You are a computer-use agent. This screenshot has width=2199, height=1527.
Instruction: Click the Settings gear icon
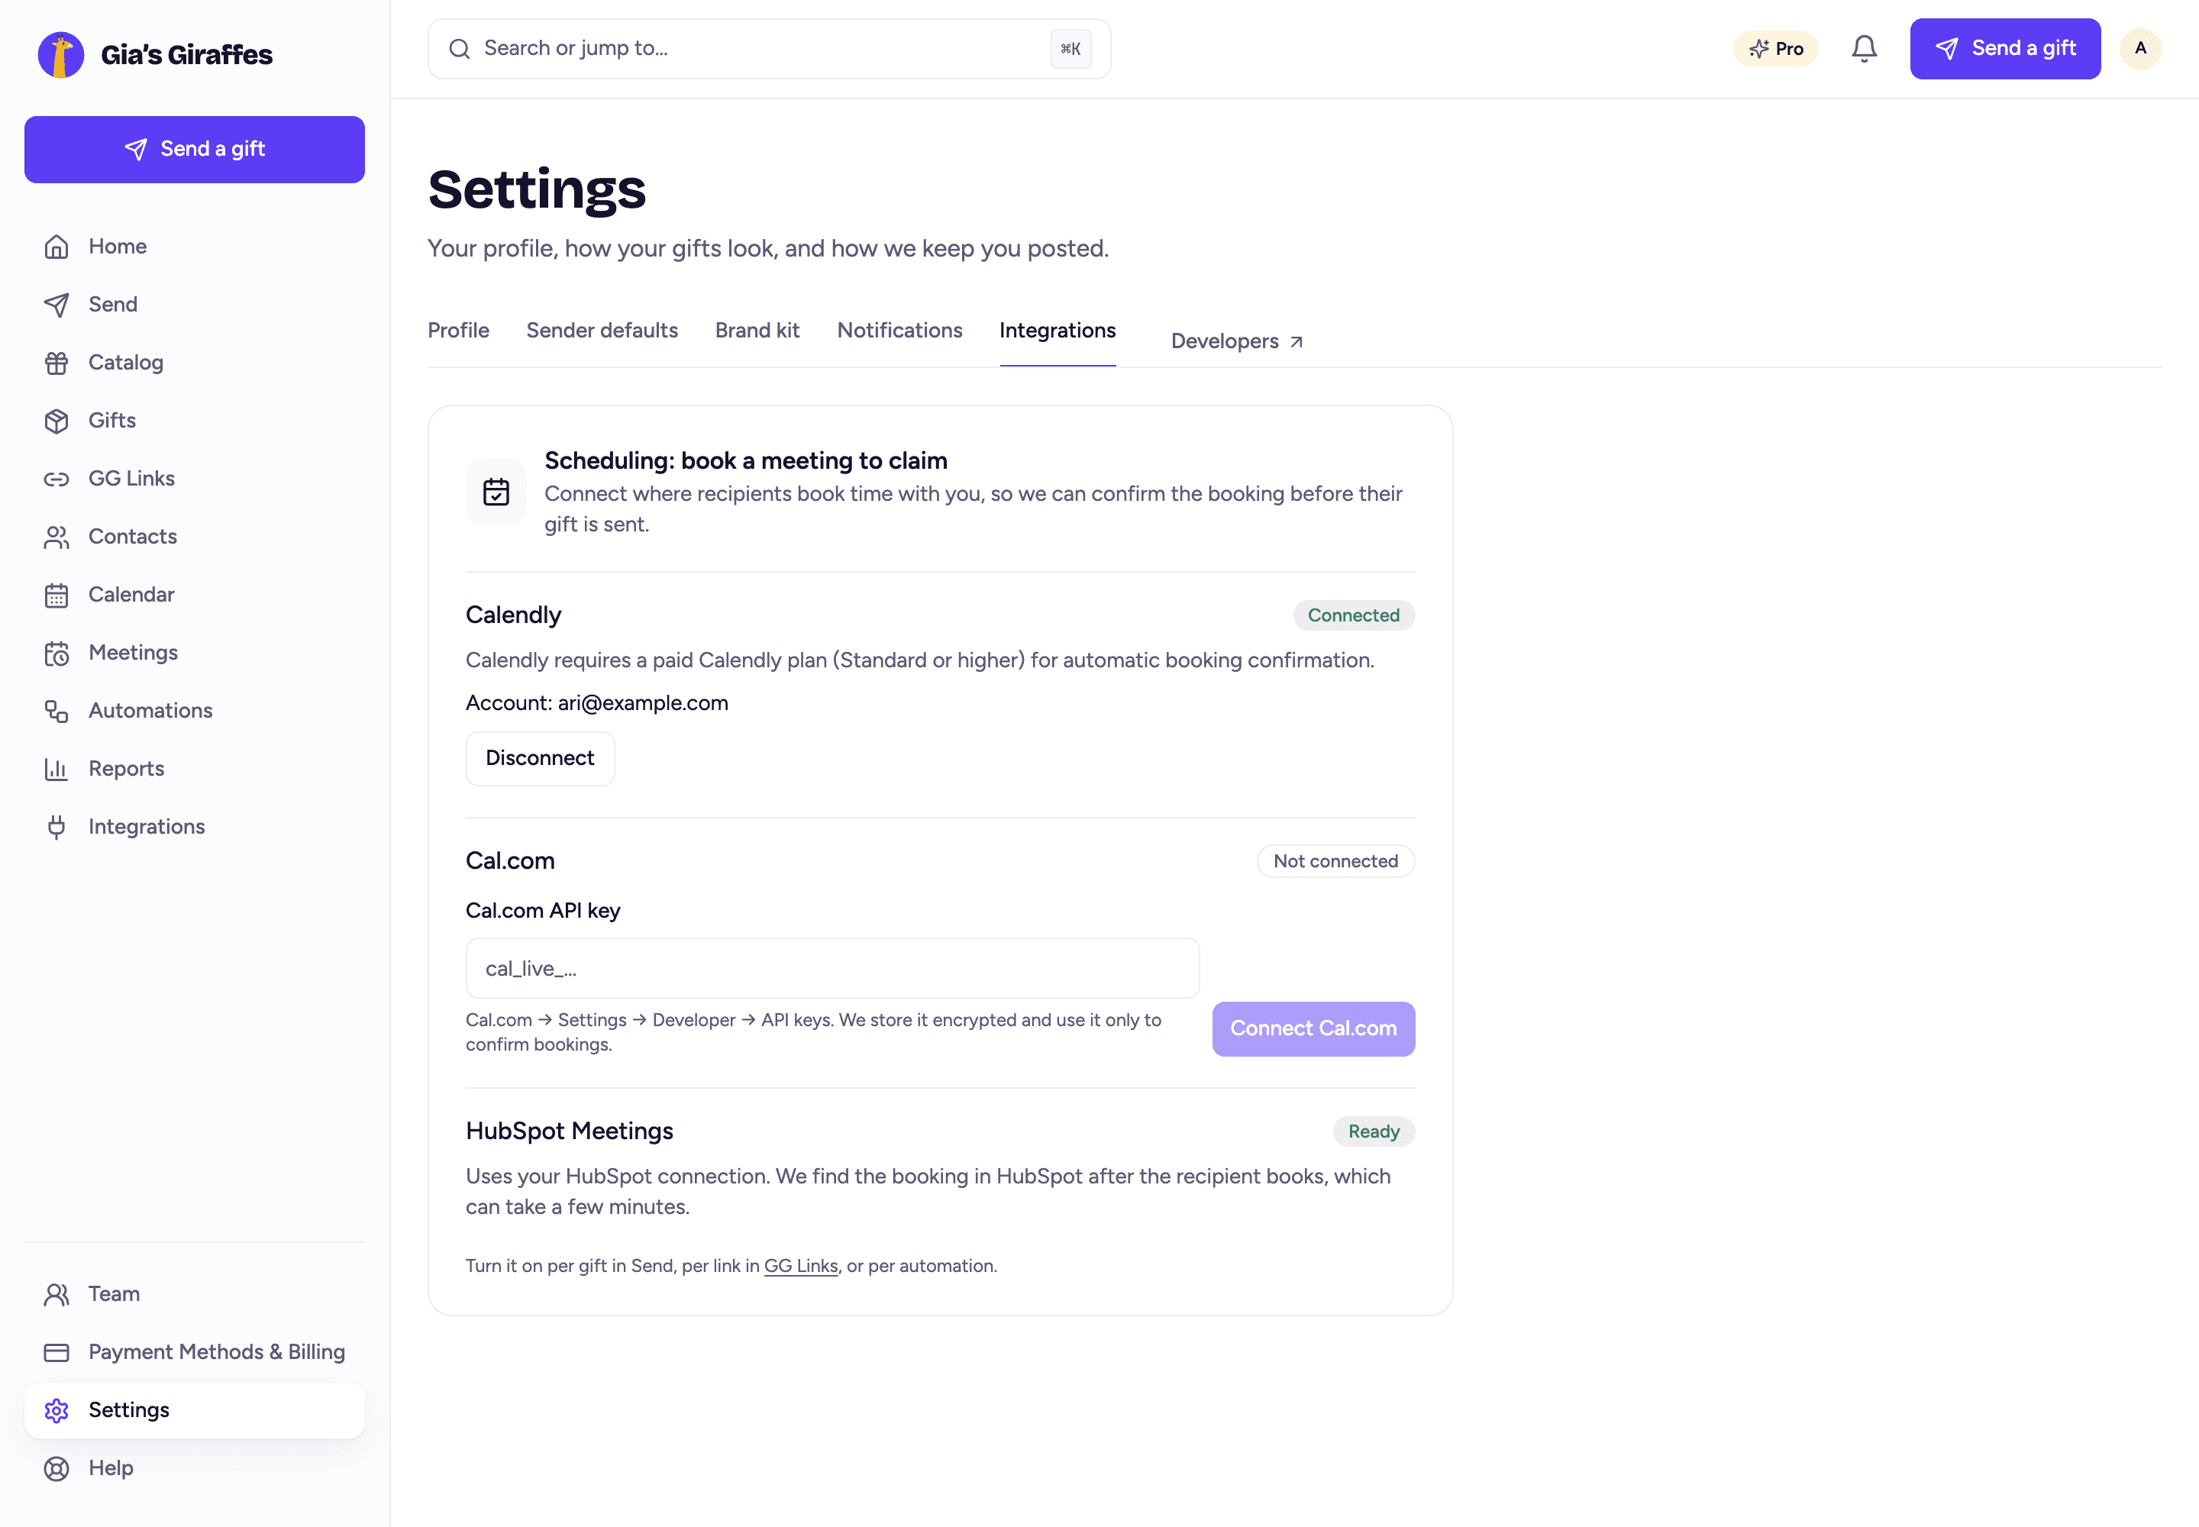(x=57, y=1410)
